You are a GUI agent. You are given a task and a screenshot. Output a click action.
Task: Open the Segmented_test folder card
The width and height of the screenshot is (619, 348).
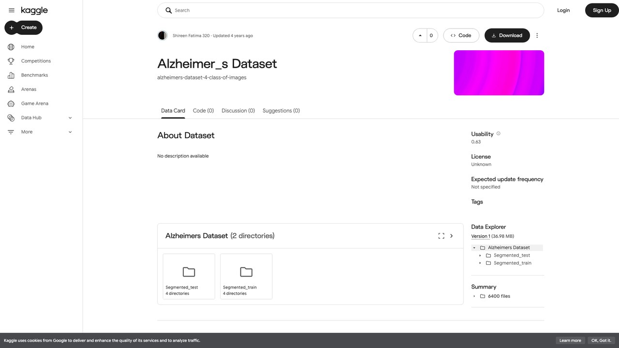(x=189, y=276)
